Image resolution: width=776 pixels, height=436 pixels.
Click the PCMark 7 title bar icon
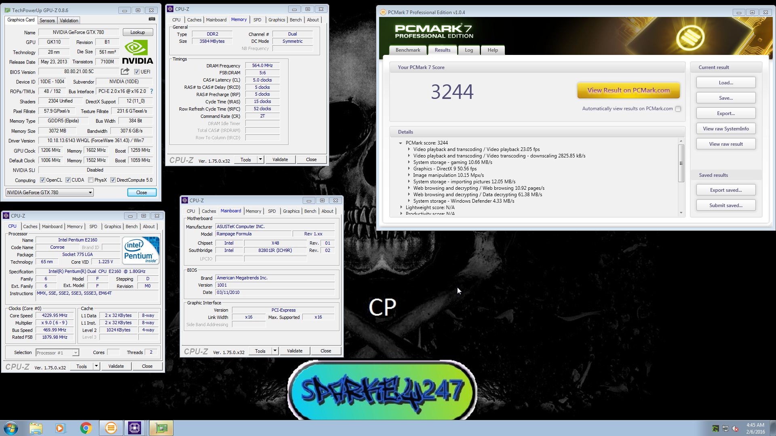(383, 12)
